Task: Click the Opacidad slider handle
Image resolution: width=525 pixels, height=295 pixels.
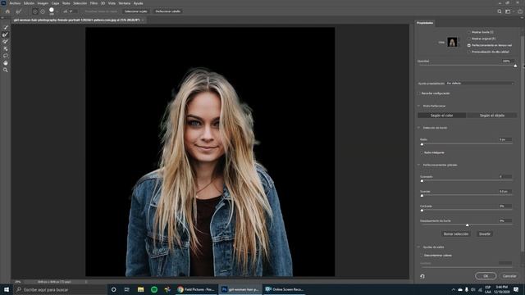Action: pos(515,66)
